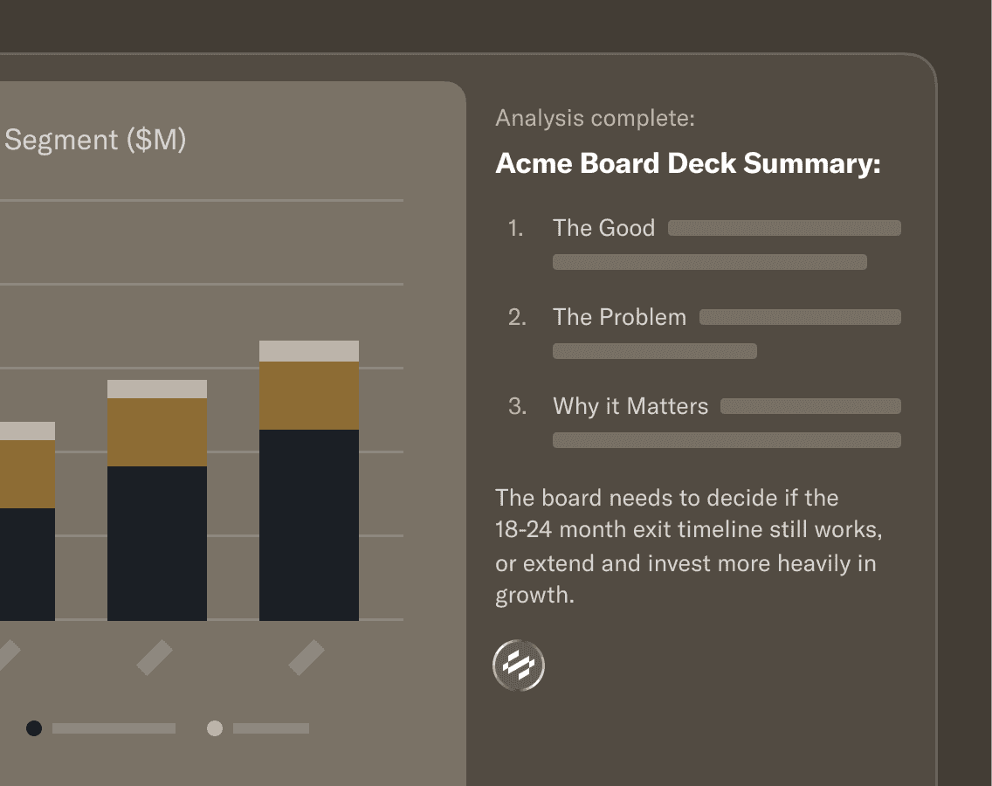992x786 pixels.
Task: Click the dark legend dot below the chart
Action: pos(34,728)
